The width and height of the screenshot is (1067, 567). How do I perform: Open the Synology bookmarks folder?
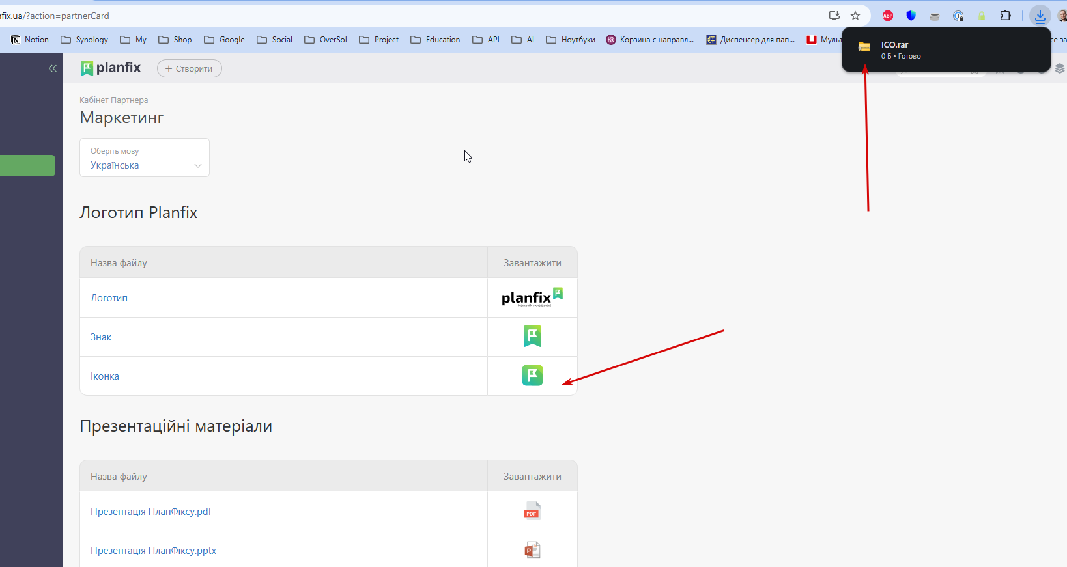(x=84, y=40)
